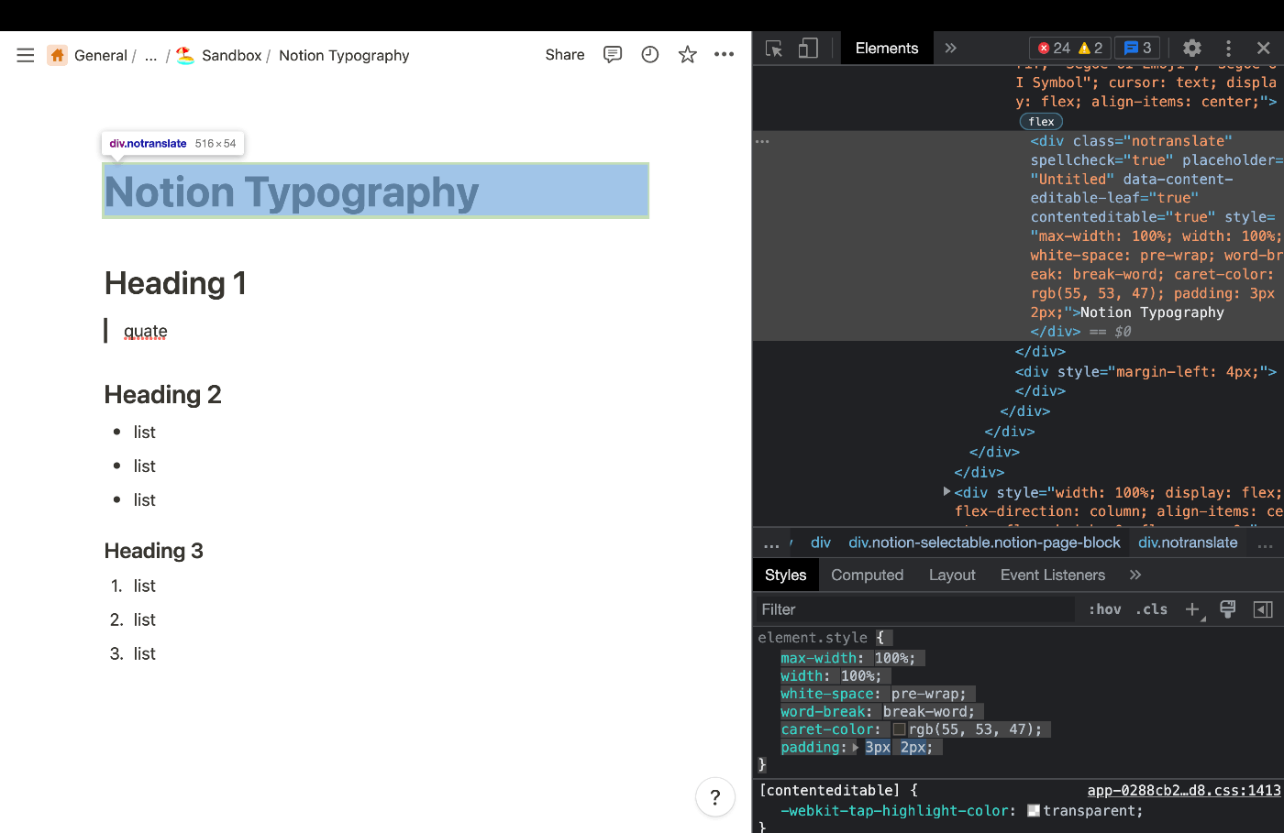Click the Notion Typography breadcrumb title
Screen dimensions: 1284x833
(x=344, y=55)
